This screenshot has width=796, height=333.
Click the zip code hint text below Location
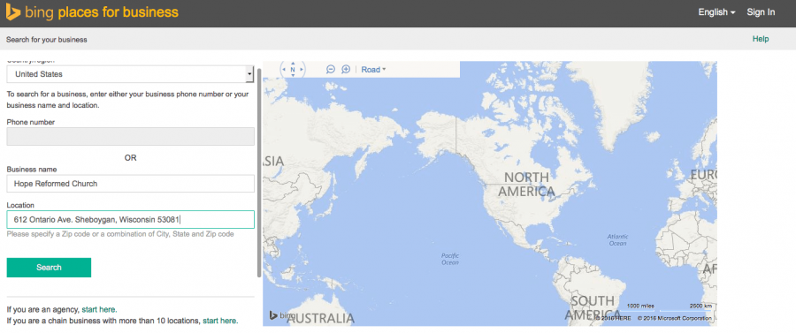pyautogui.click(x=120, y=234)
